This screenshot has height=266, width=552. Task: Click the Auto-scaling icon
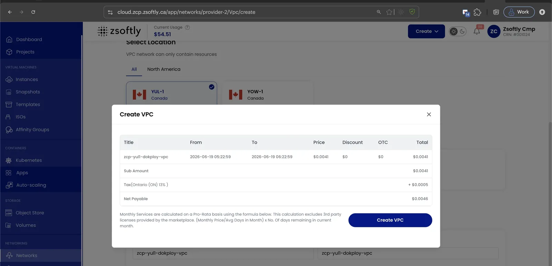9,185
